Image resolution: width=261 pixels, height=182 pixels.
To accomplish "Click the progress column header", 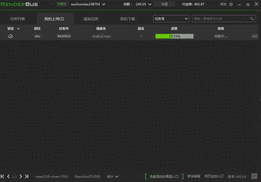I will (174, 28).
